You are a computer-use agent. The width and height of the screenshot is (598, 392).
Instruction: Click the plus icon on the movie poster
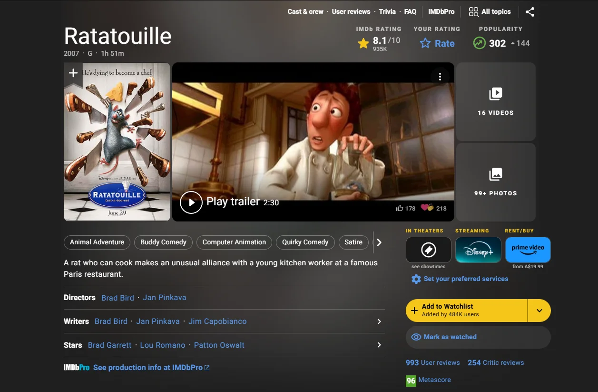pyautogui.click(x=73, y=72)
